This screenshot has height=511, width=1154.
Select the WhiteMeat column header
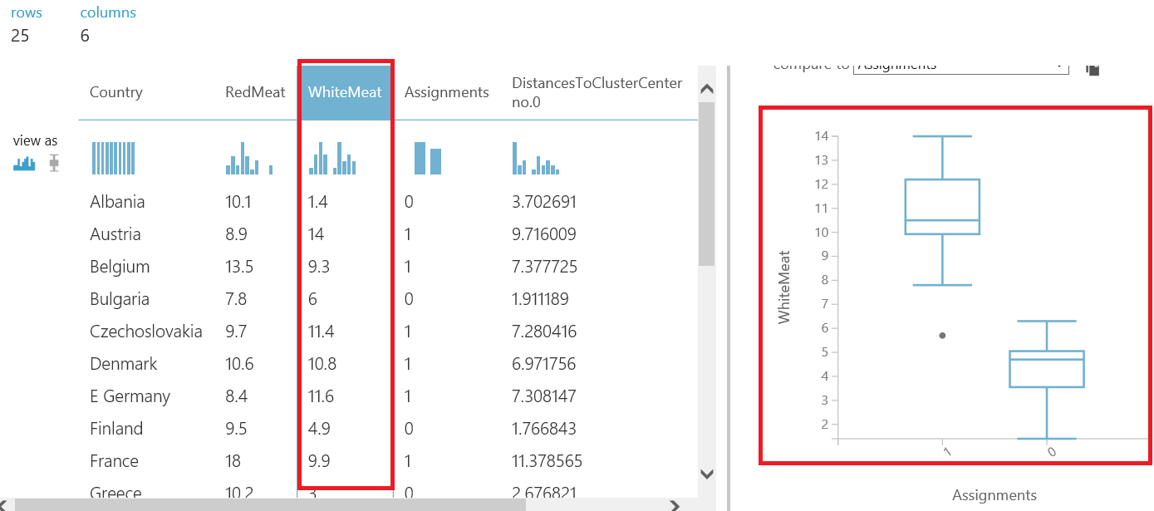[345, 92]
